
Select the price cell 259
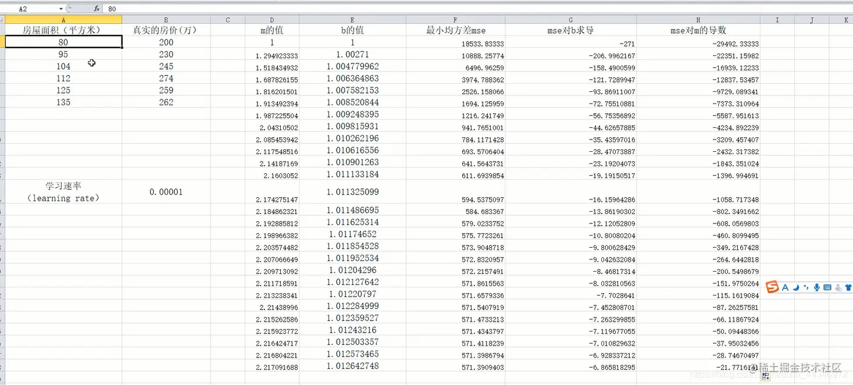point(166,90)
